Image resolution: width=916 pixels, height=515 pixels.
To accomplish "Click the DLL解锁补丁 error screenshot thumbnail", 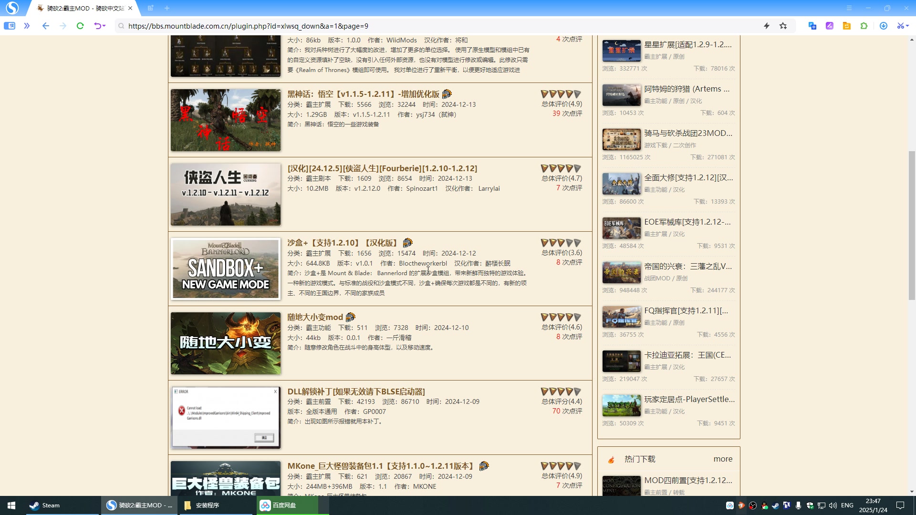I will tap(226, 417).
